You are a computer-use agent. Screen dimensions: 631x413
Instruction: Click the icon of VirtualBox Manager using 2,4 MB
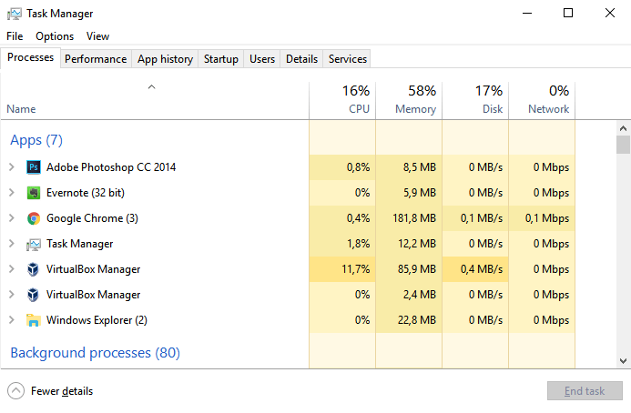click(34, 295)
